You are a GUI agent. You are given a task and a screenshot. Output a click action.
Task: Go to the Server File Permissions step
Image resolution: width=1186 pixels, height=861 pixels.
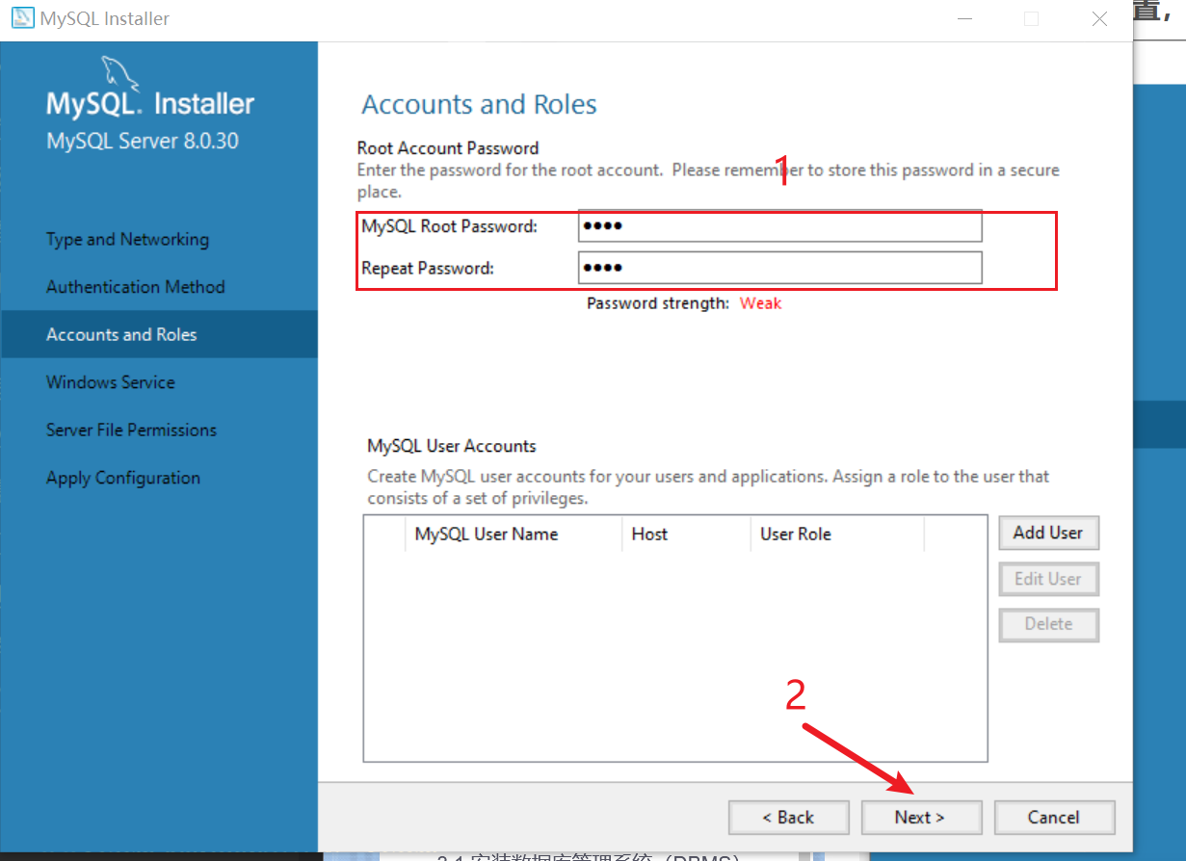point(131,430)
